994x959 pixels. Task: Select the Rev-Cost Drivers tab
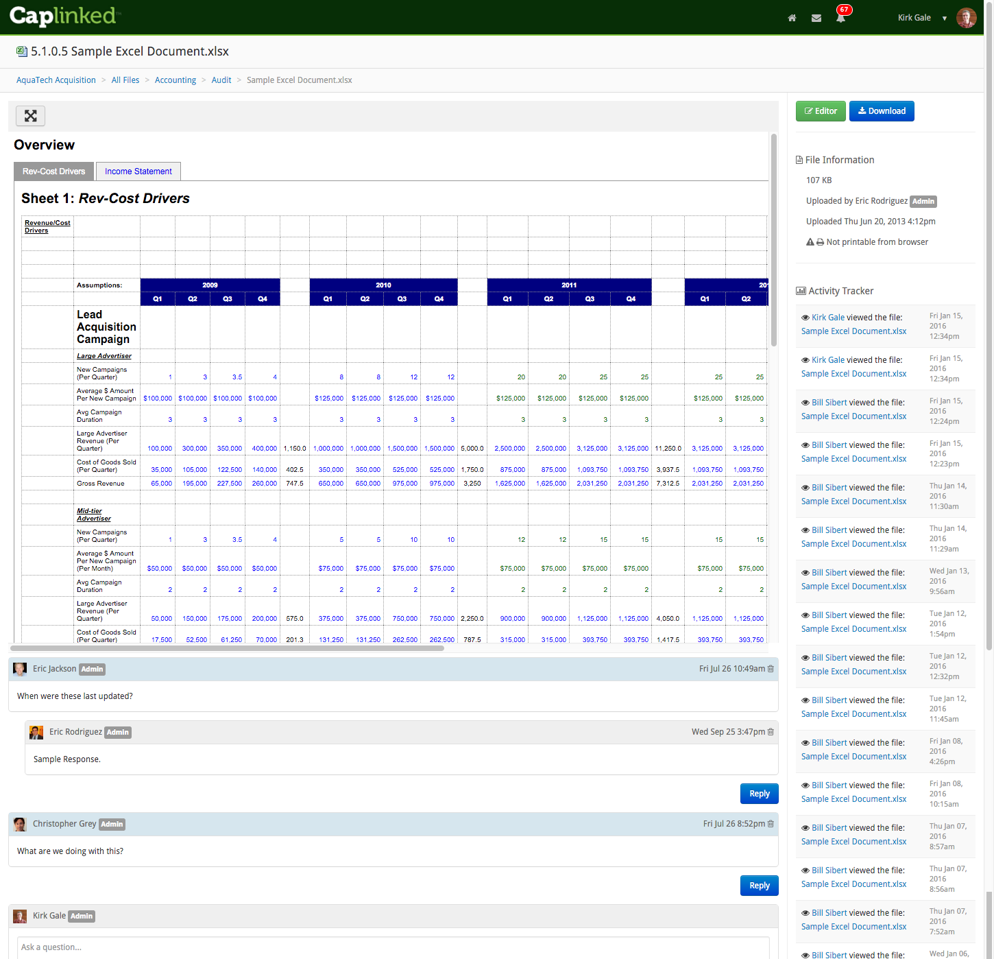tap(53, 171)
